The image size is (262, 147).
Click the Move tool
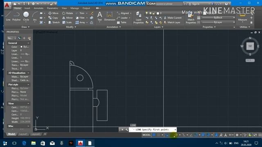coord(53,13)
